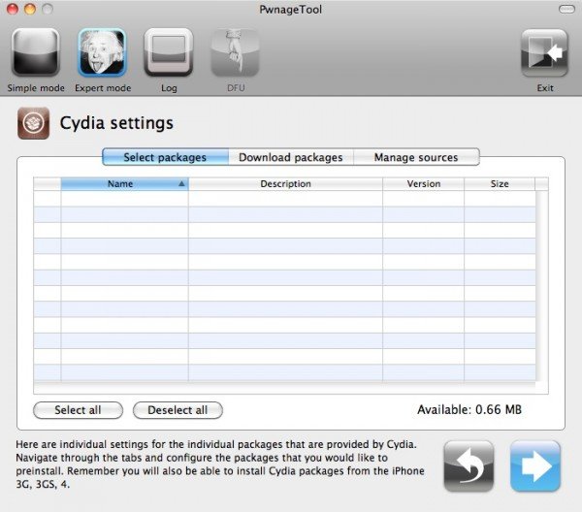Sort table by Version column

click(423, 183)
